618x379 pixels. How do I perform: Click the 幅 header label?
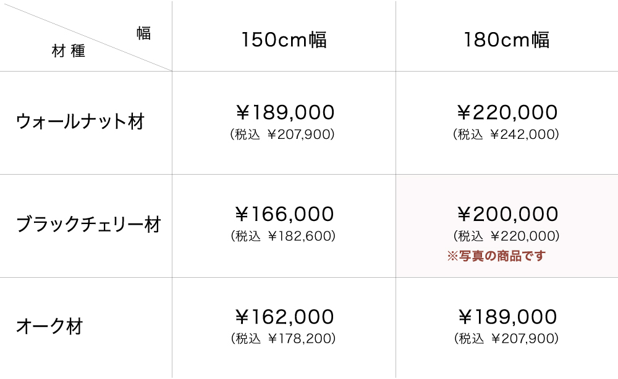tap(144, 33)
